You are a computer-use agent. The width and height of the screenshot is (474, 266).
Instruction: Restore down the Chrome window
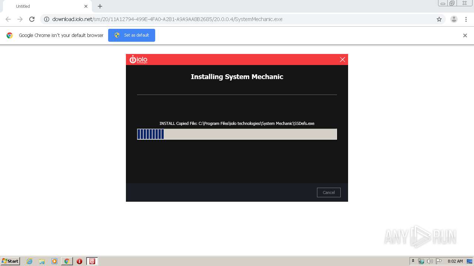click(452, 3)
